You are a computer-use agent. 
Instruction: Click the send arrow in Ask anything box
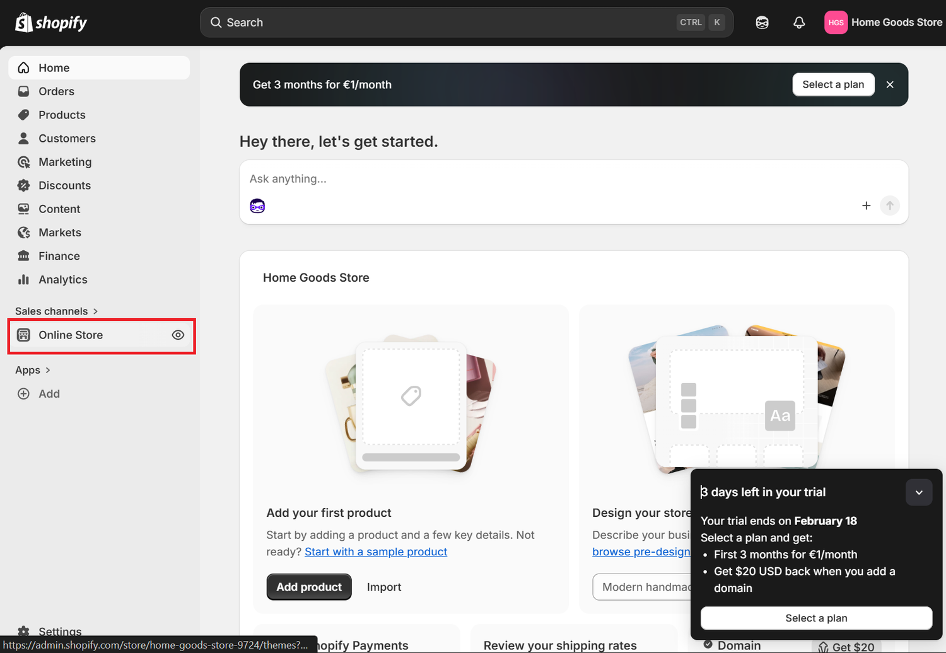pos(889,205)
